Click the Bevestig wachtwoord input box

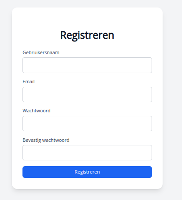coord(87,152)
